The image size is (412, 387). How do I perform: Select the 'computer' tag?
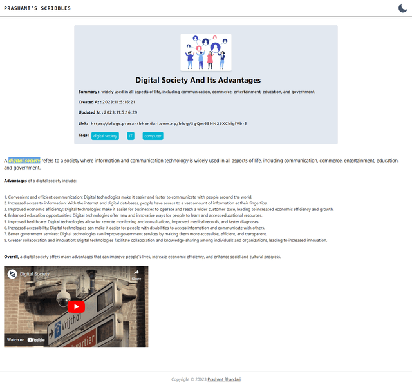pos(153,136)
